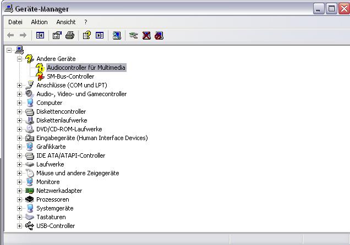Expand Anschlüsse (COM und LPT)

click(x=19, y=85)
